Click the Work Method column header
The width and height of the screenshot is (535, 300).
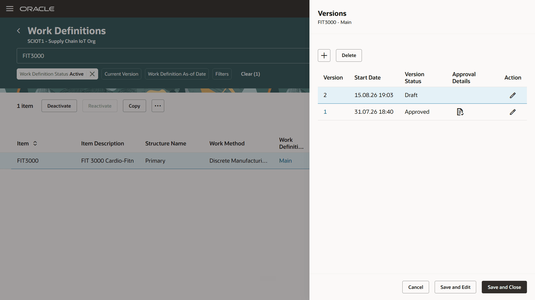(x=227, y=143)
